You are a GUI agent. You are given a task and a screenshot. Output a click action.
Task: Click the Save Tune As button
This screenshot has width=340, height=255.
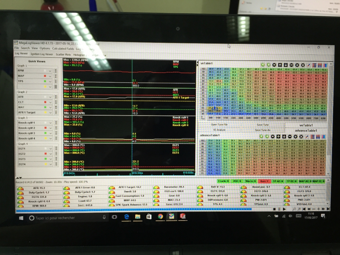point(263,130)
